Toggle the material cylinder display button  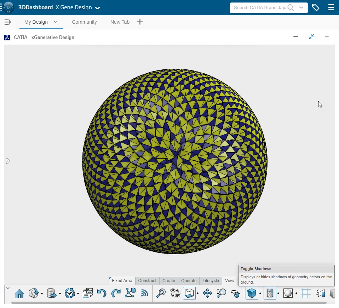click(270, 293)
